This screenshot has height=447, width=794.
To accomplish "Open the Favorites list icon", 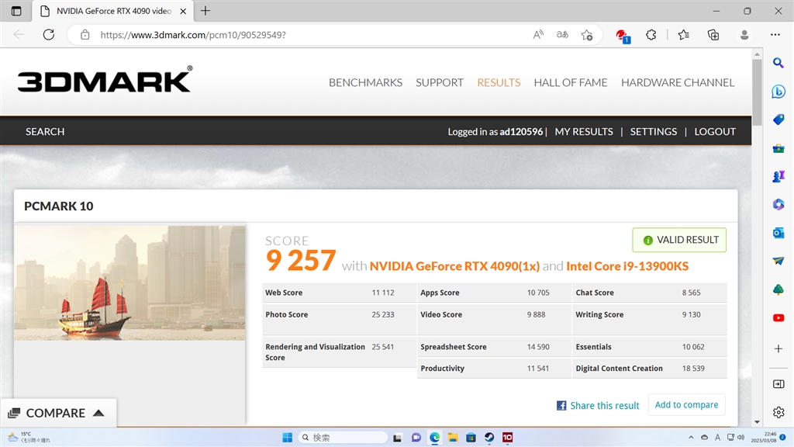I will (684, 34).
